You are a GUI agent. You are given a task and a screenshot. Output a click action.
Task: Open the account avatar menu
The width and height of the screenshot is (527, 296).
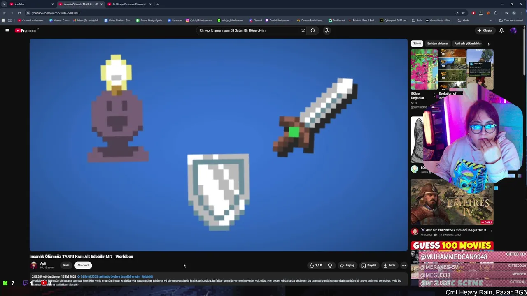point(513,30)
